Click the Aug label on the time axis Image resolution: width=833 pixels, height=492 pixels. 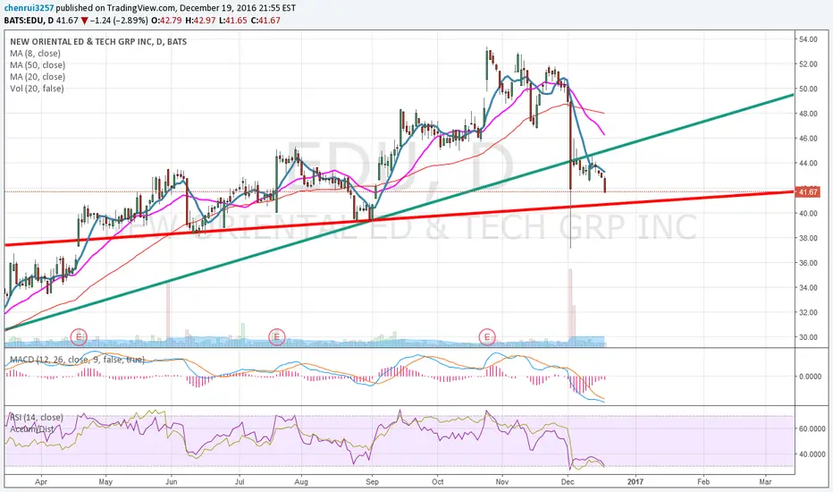click(x=301, y=482)
